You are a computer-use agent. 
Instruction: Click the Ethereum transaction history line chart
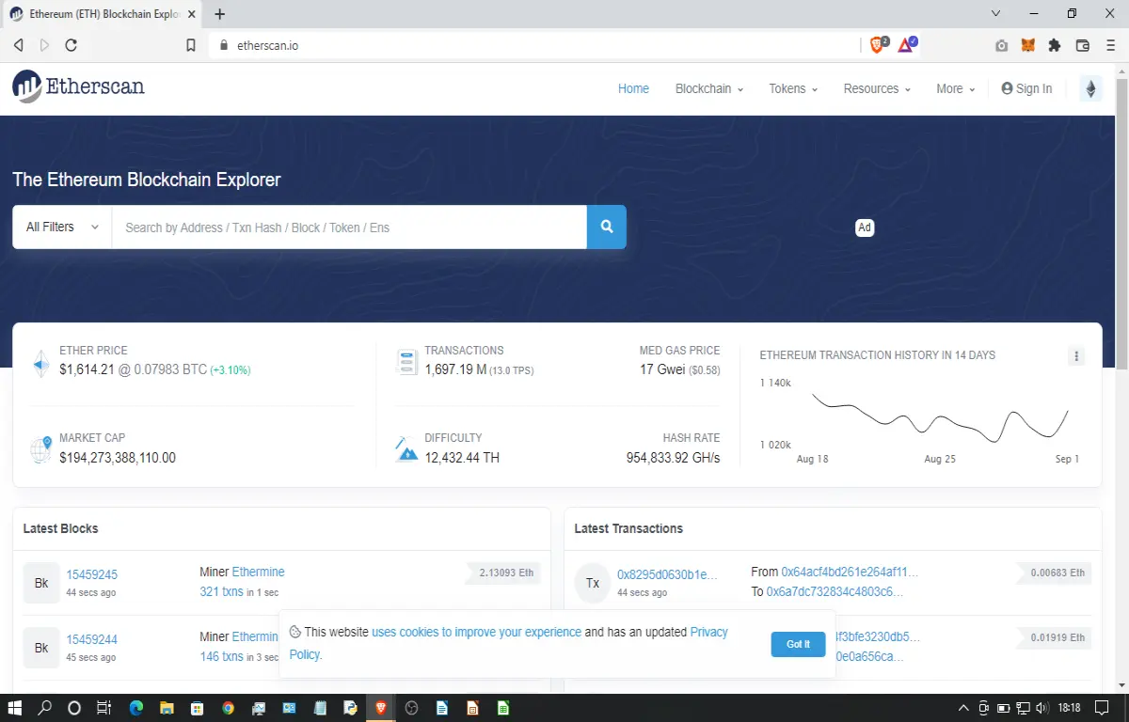click(x=940, y=416)
